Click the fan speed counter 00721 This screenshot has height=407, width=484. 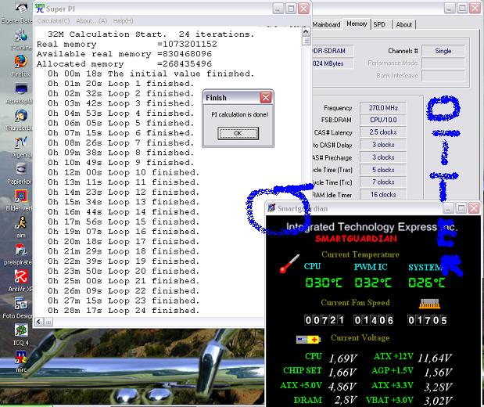324,320
